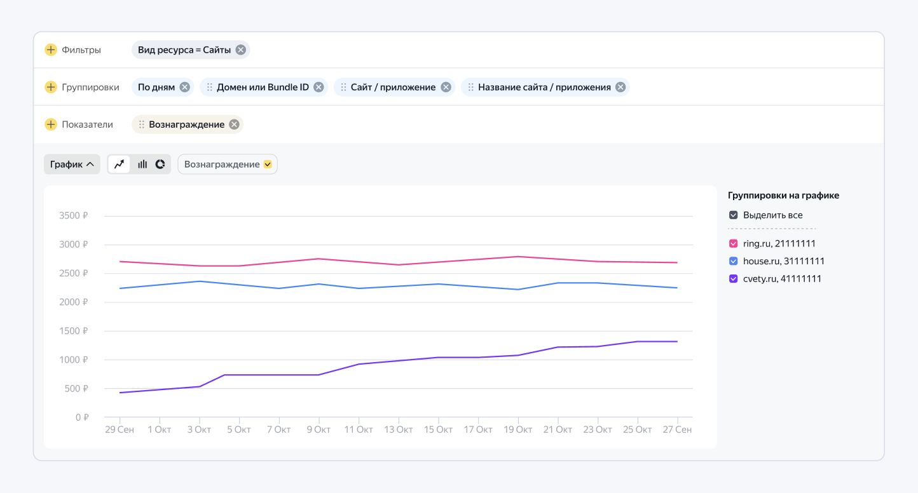918x493 pixels.
Task: Collapse the График section
Action: click(x=72, y=164)
